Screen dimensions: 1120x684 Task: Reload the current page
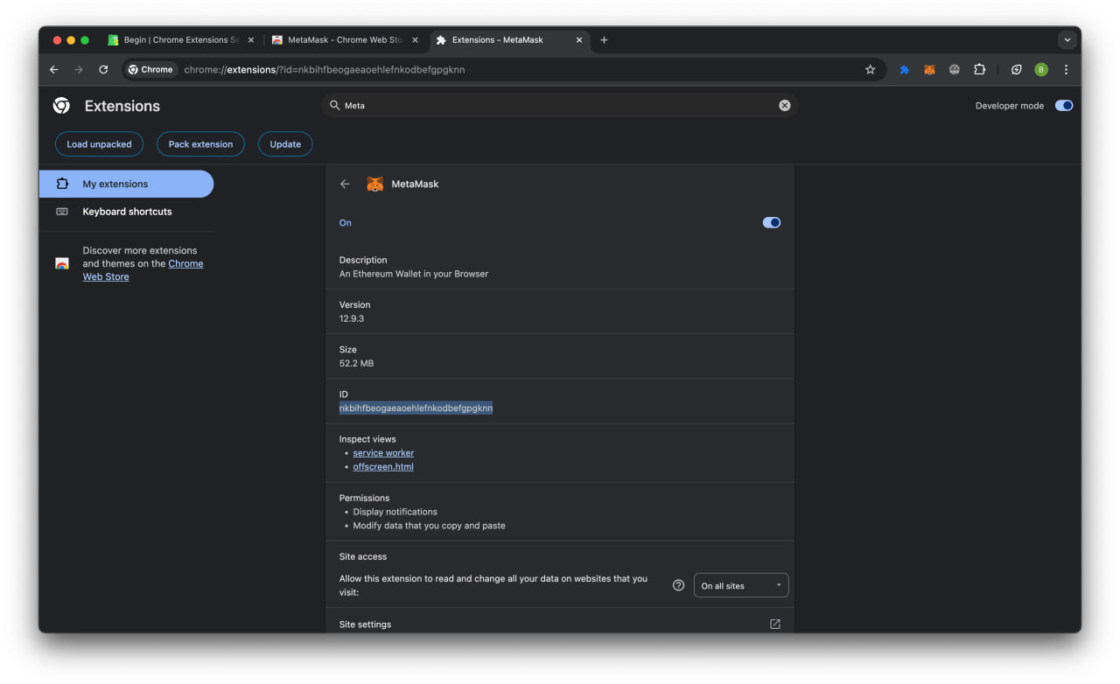(103, 70)
